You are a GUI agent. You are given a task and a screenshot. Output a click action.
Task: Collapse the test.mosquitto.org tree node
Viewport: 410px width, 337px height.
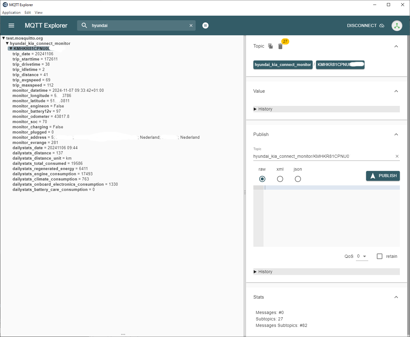point(3,38)
